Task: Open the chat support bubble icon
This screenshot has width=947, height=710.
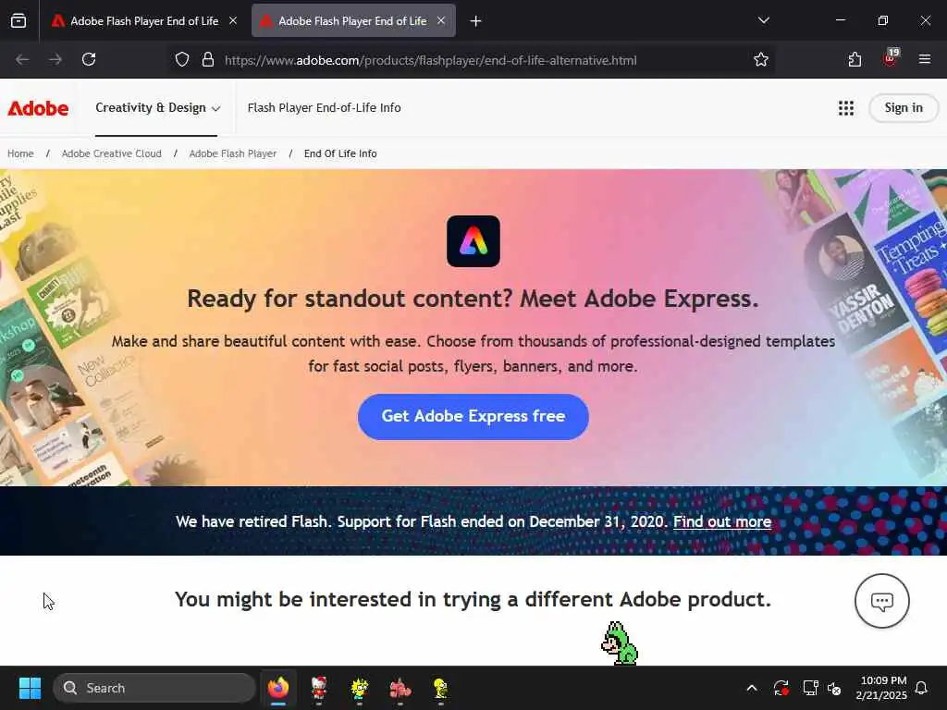Action: point(881,601)
